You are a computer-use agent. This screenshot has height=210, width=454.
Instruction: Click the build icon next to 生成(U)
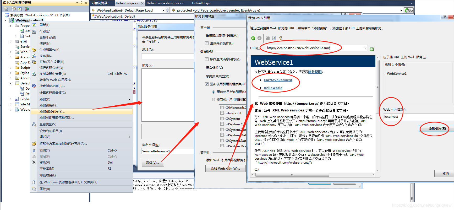click(34, 32)
